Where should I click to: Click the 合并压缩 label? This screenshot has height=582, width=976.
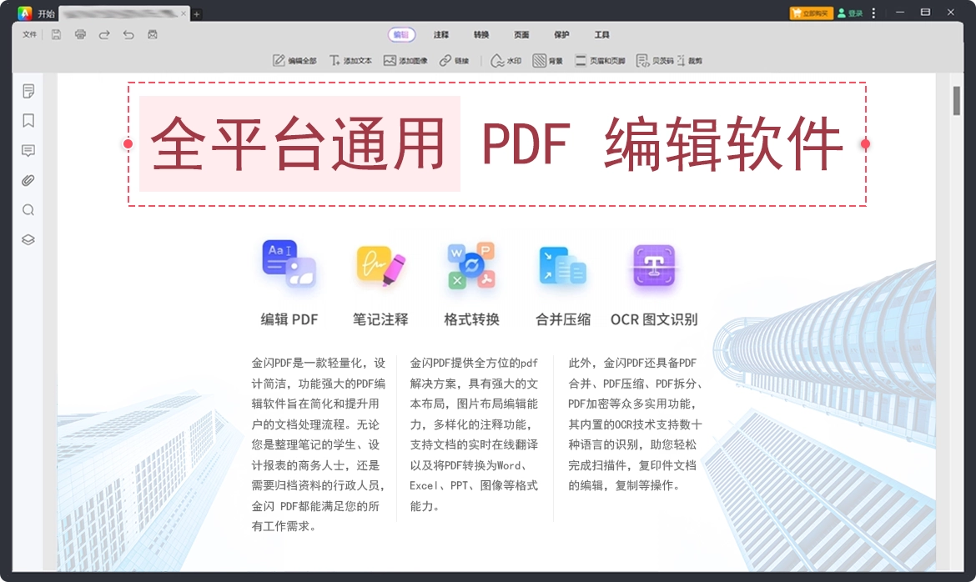pos(563,319)
